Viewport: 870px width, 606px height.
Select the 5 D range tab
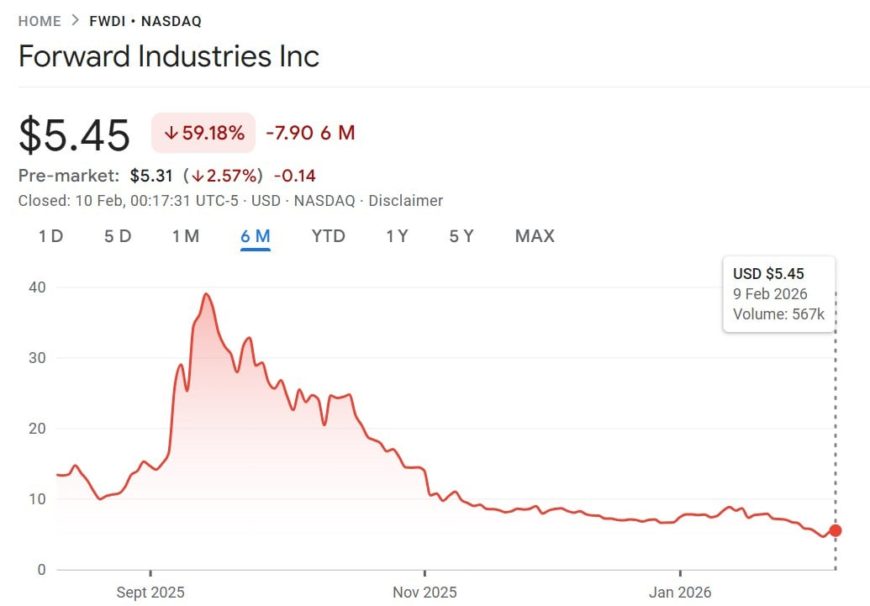pyautogui.click(x=118, y=236)
